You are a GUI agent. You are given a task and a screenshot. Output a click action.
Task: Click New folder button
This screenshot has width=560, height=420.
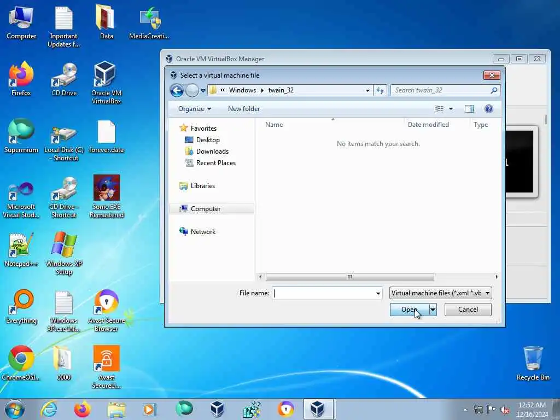pos(244,109)
